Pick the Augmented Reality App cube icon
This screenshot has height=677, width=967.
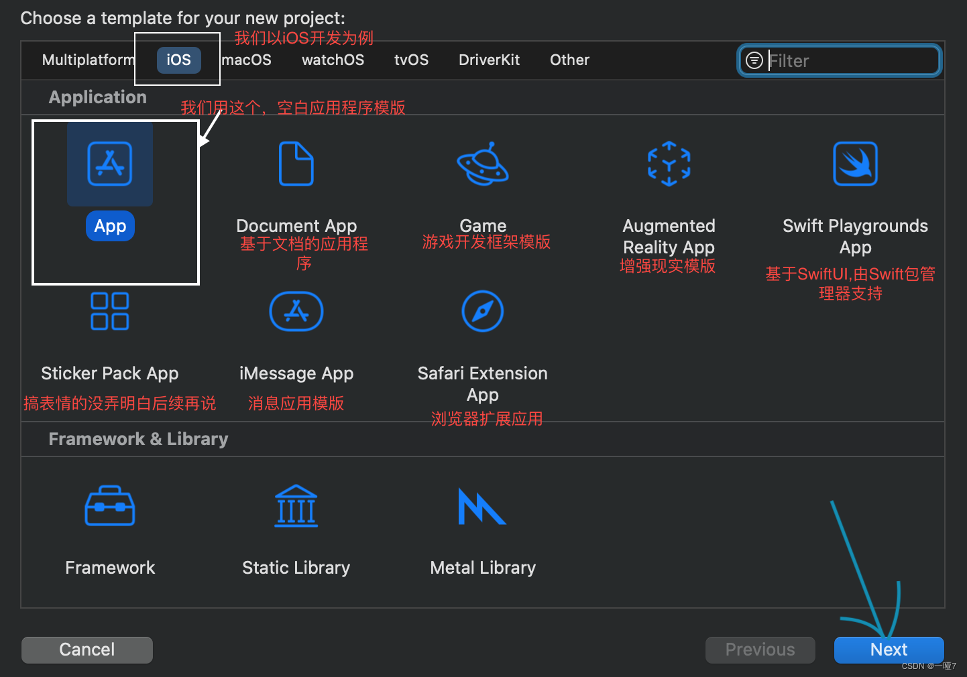[669, 164]
